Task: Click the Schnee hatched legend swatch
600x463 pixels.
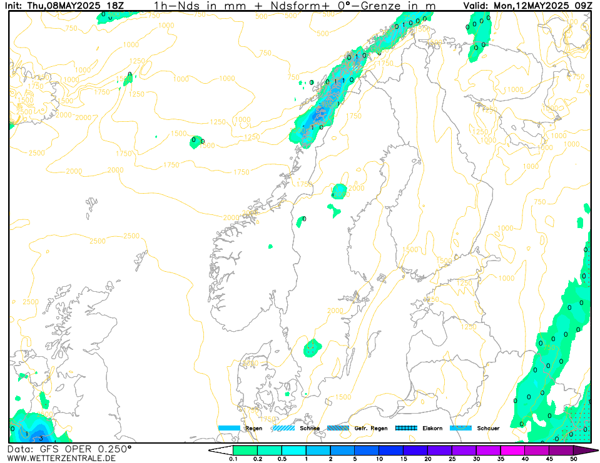Action: point(283,428)
